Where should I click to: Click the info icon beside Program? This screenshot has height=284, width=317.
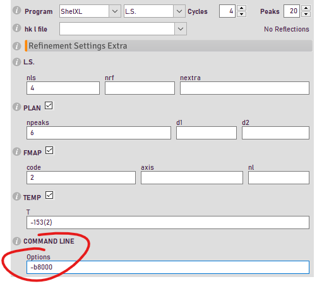[17, 10]
